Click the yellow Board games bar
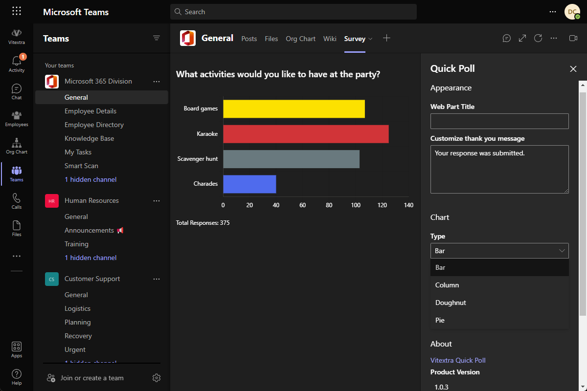 [294, 109]
